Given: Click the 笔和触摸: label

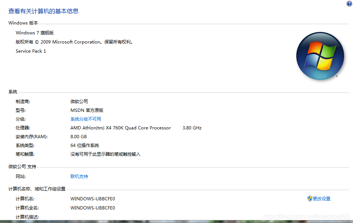Looking at the screenshot, I should [x=25, y=154].
